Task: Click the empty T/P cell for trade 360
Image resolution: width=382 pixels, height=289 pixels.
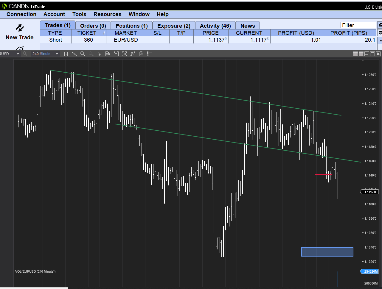Action: pos(181,40)
